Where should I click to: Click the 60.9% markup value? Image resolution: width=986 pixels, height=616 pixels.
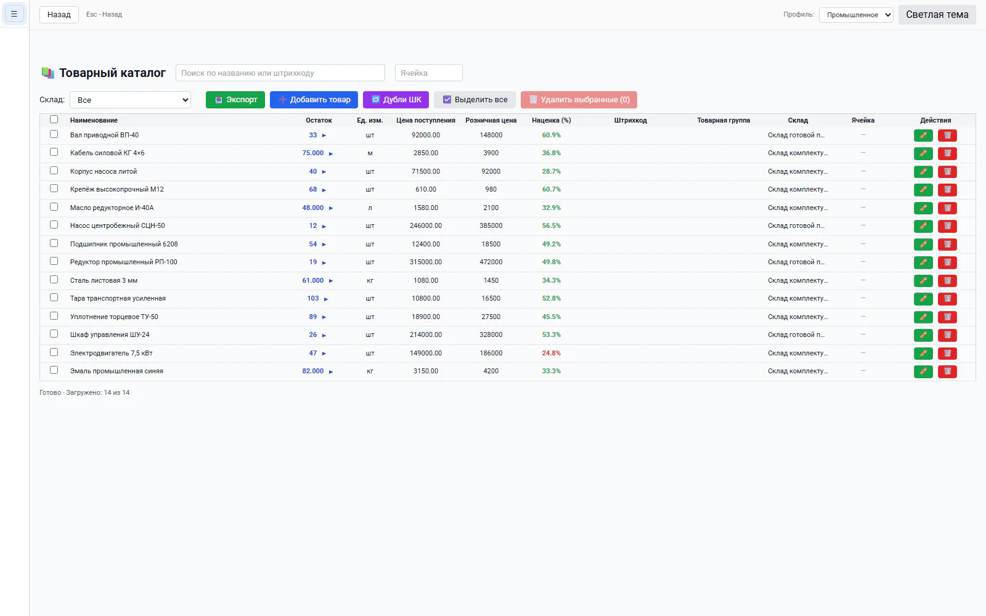[x=552, y=136]
